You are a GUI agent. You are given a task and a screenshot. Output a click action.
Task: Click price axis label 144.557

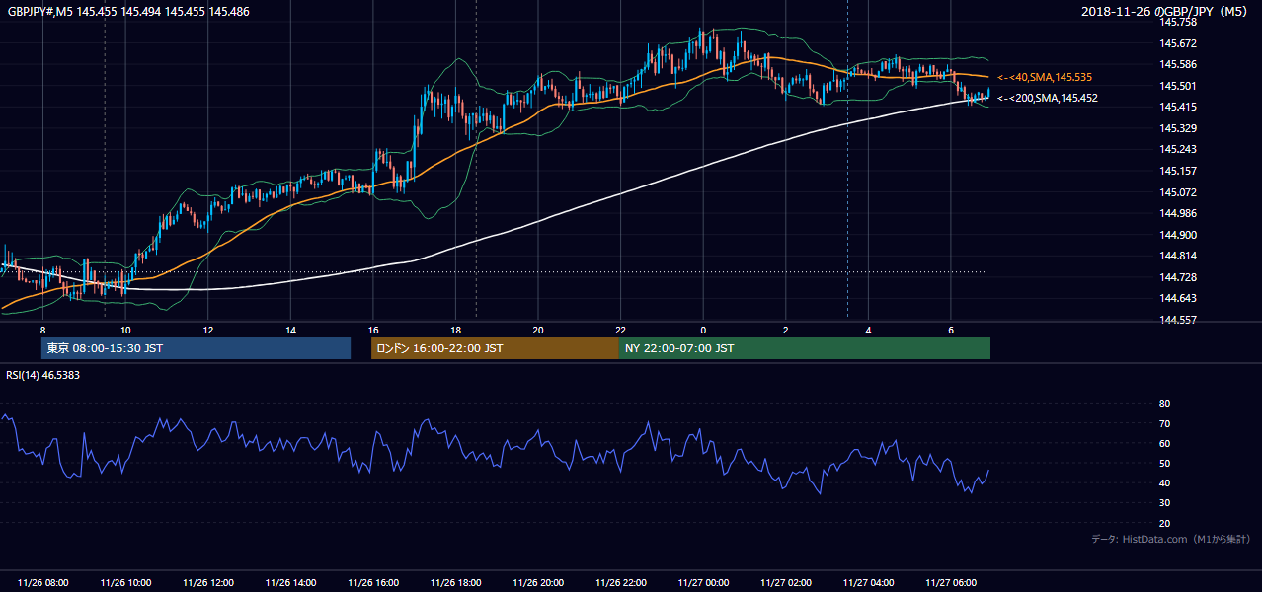[x=1176, y=320]
